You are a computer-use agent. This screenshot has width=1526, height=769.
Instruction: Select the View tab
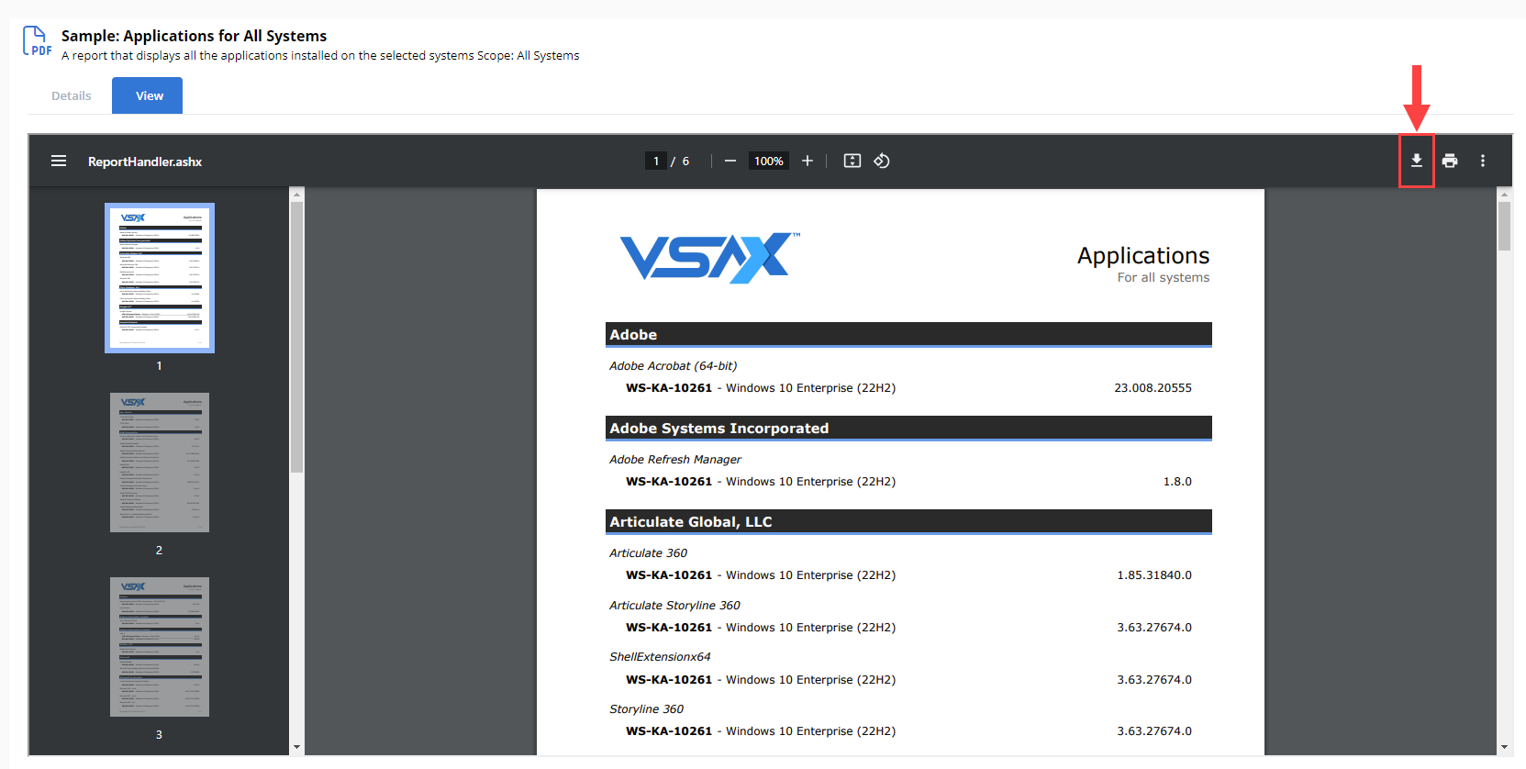(x=149, y=95)
